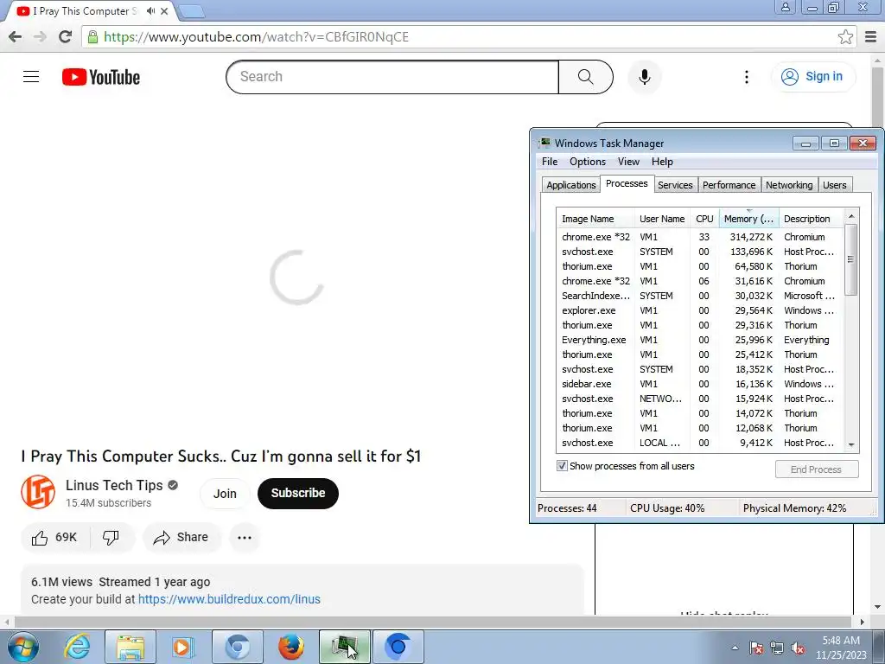Viewport: 885px width, 664px height.
Task: Open more actions ellipsis under video
Action: [245, 538]
